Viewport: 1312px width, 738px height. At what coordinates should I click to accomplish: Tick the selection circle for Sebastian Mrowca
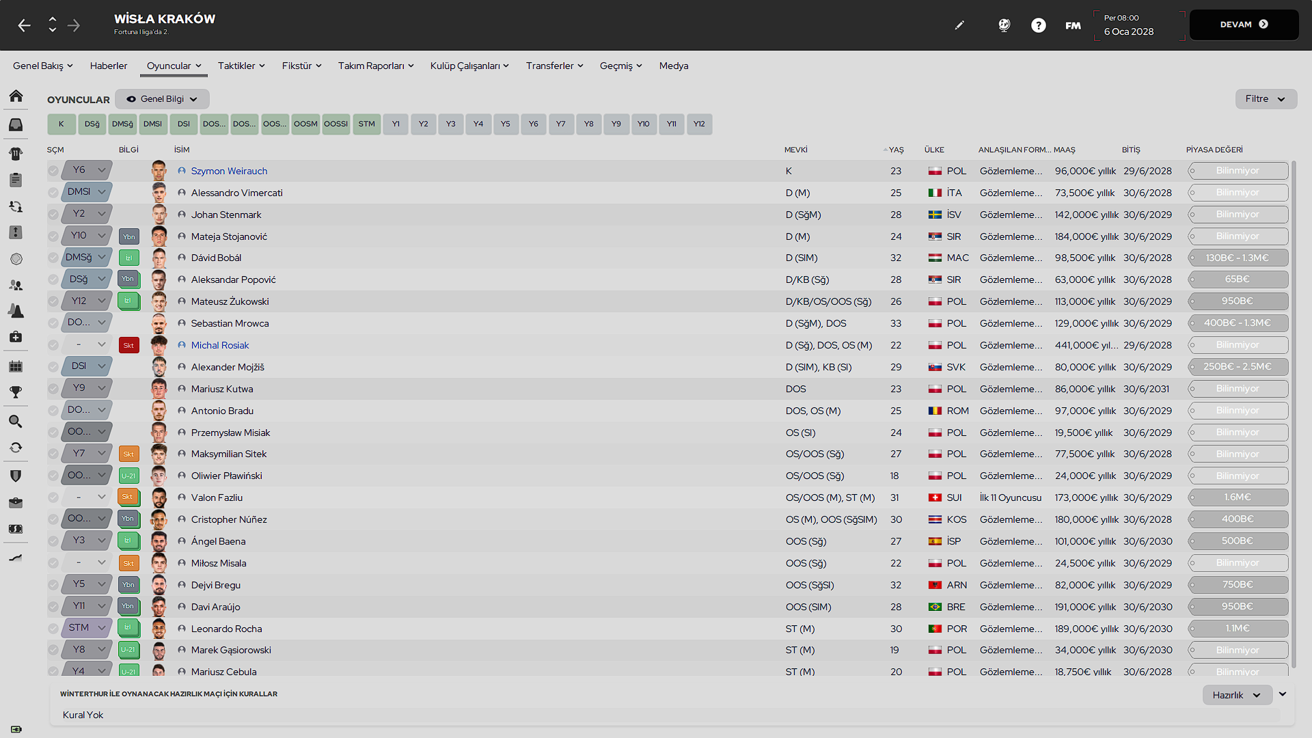point(53,323)
